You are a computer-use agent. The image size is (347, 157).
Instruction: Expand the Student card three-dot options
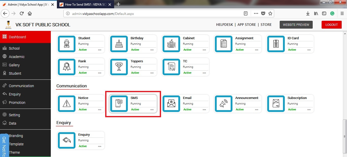(100, 50)
